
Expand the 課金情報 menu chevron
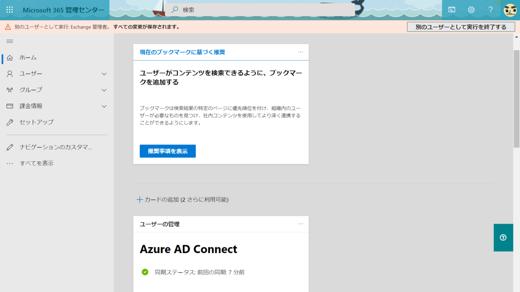104,106
